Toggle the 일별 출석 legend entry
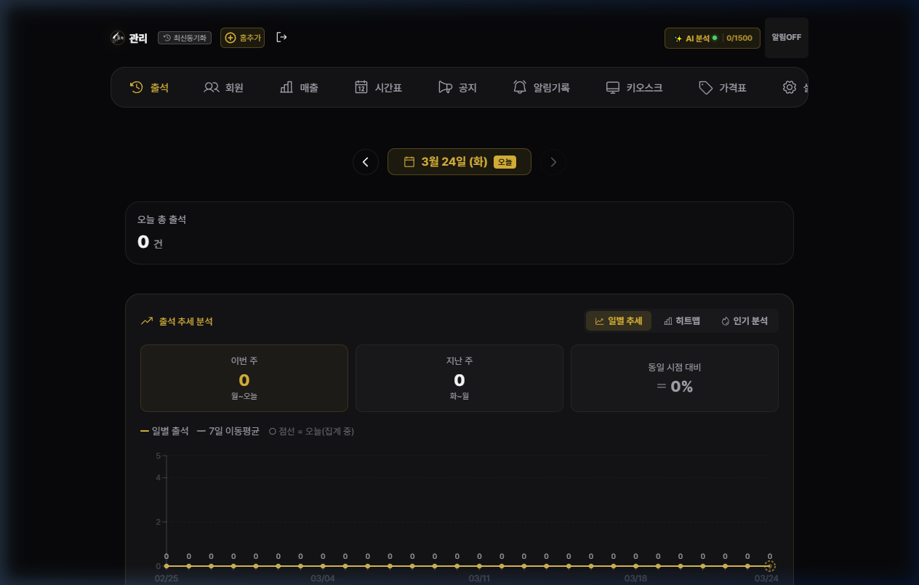Viewport: 919px width, 585px height. [x=164, y=431]
